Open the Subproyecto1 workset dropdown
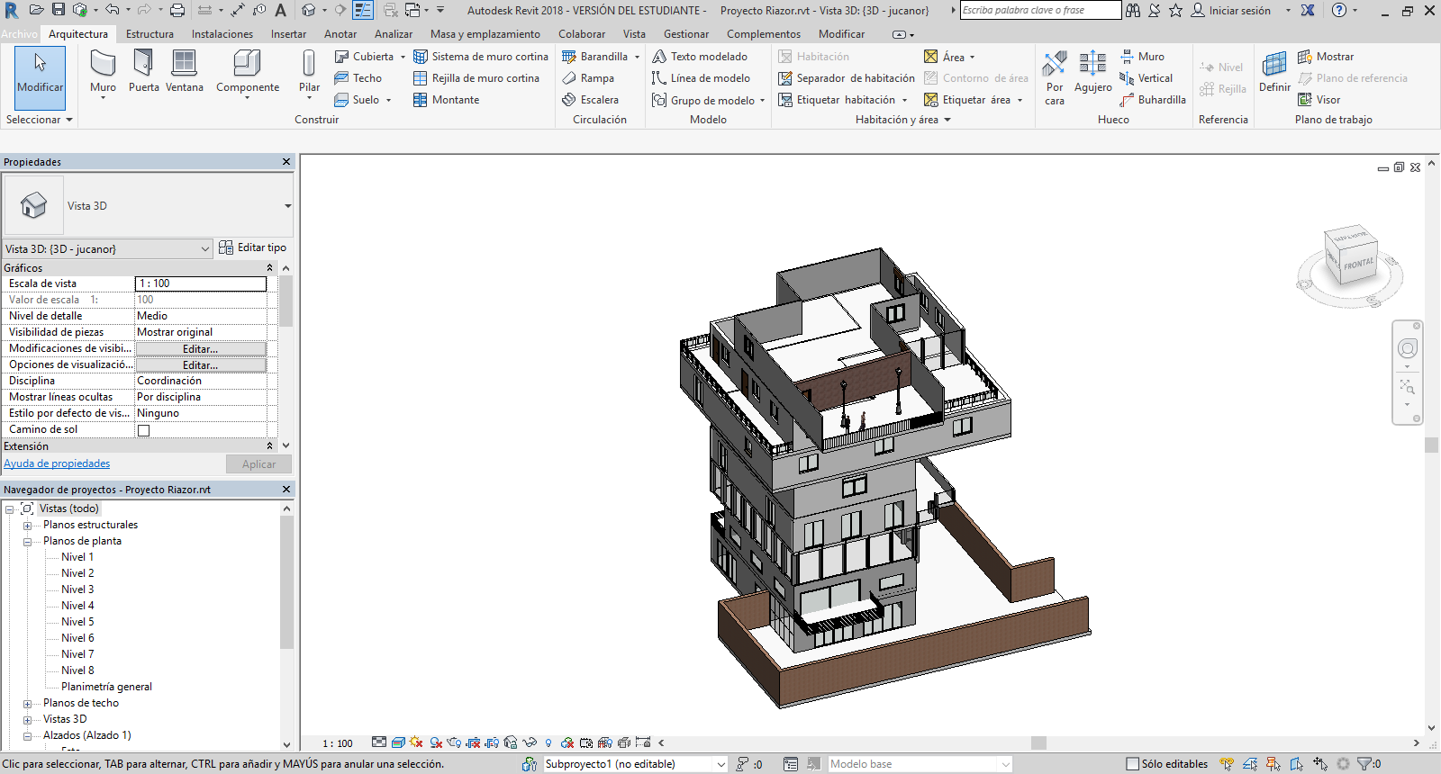Viewport: 1441px width, 774px height. (x=720, y=764)
